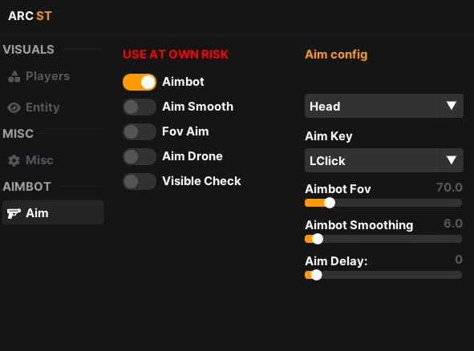Click the pistol icon beside Aim
This screenshot has width=474, height=351.
point(14,213)
